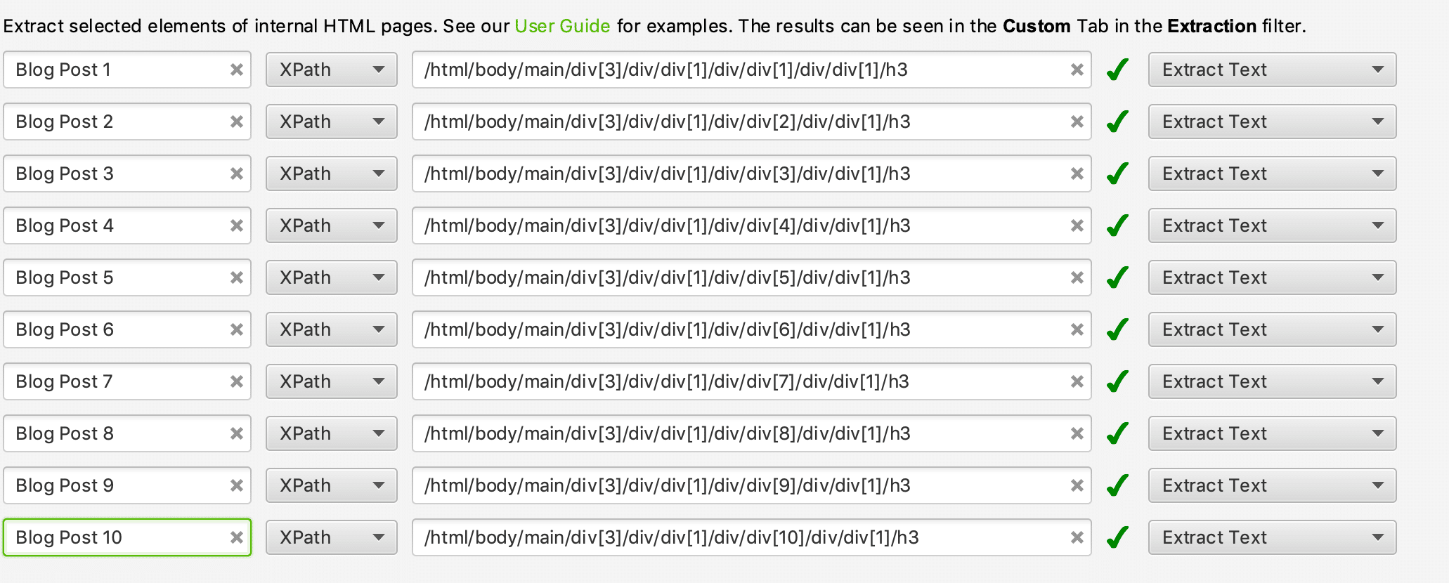Clear the Blog Post 4 name field

(237, 225)
